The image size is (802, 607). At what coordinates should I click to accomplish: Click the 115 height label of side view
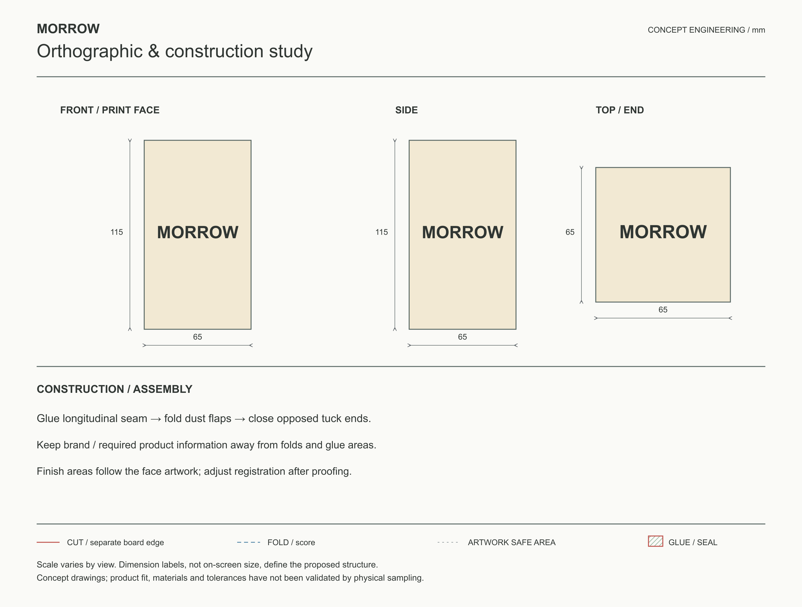click(x=382, y=232)
